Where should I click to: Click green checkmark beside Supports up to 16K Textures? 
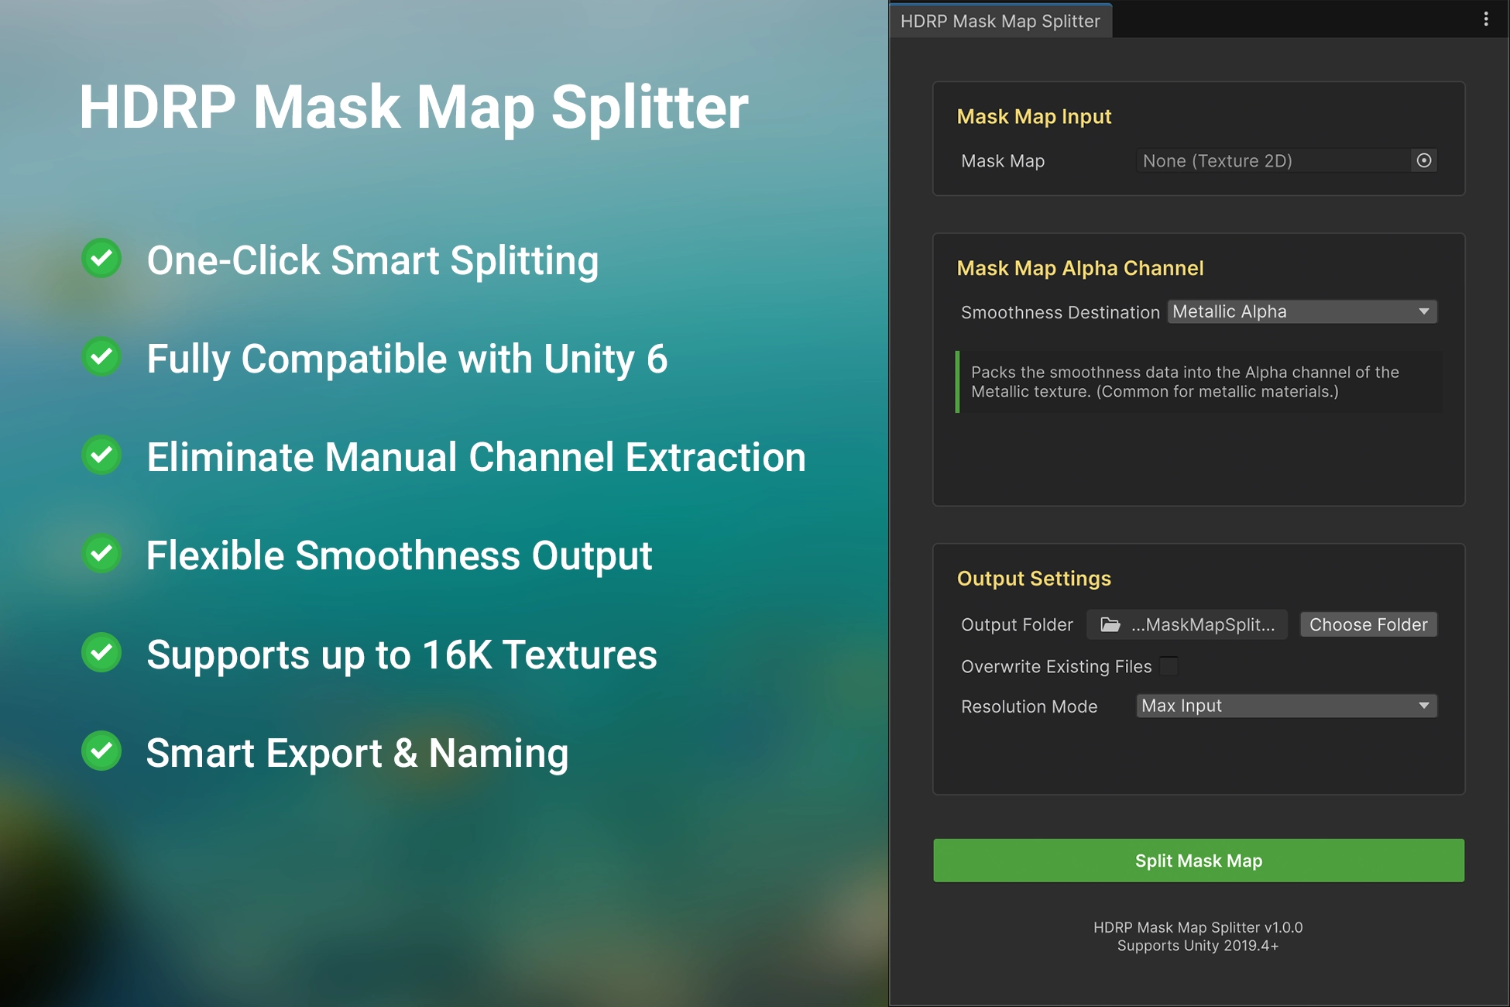coord(101,653)
